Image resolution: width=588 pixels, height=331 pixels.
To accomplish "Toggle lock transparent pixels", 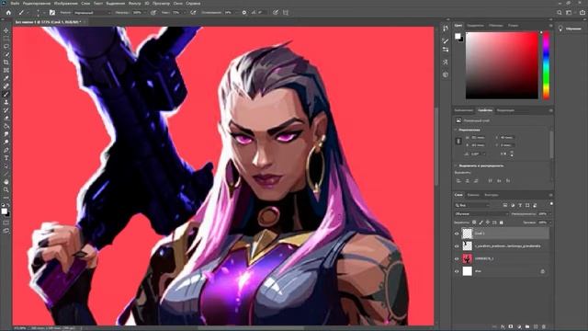I will pyautogui.click(x=474, y=223).
